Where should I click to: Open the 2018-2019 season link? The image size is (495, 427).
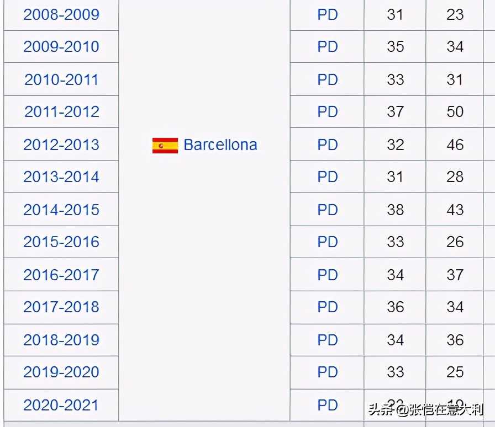click(61, 340)
